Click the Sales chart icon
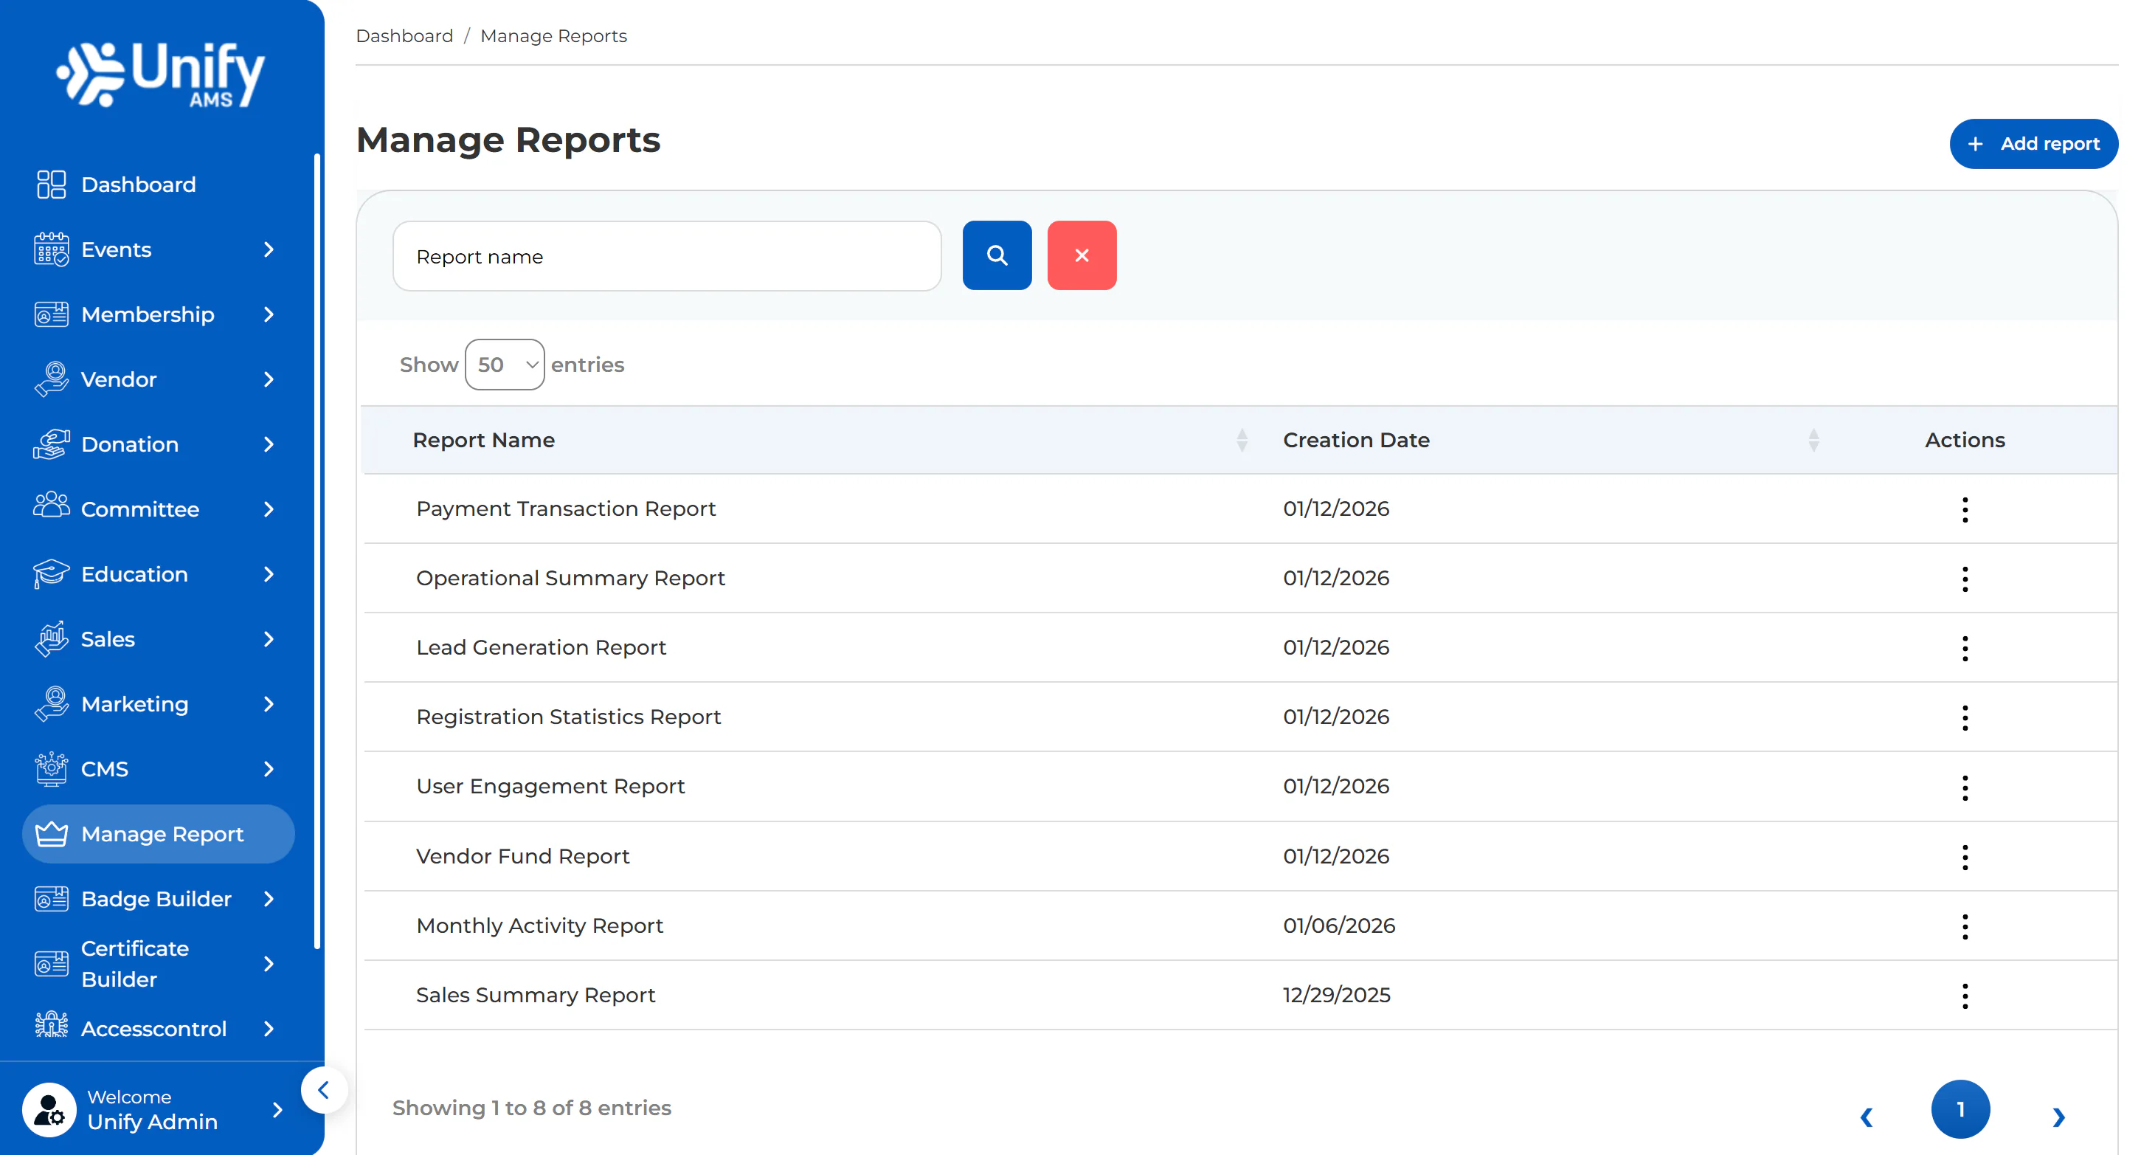Screen dimensions: 2141x1155 point(51,638)
